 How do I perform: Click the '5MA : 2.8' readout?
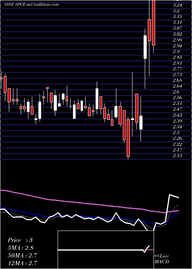[x=21, y=248]
